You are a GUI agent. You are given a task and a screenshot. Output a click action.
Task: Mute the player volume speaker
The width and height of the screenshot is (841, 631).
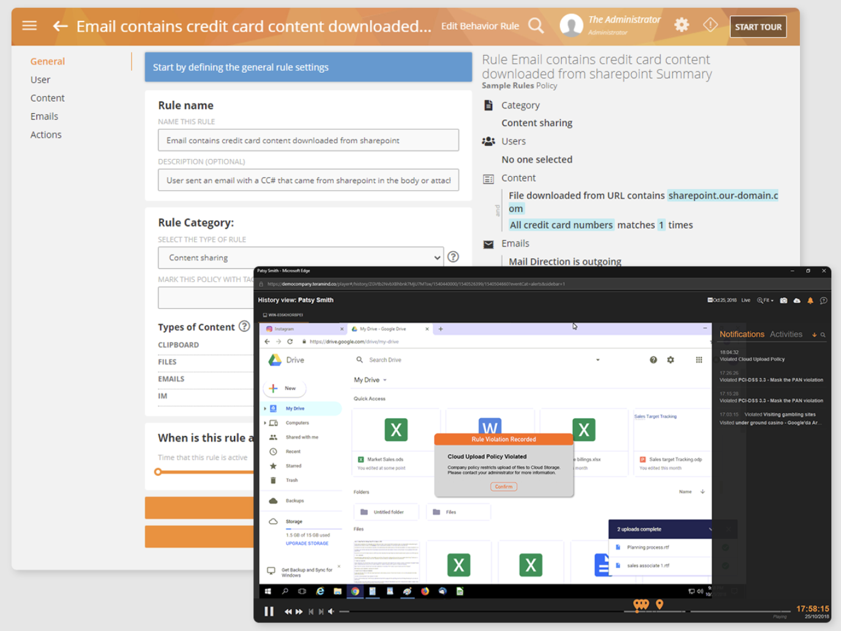(x=331, y=611)
